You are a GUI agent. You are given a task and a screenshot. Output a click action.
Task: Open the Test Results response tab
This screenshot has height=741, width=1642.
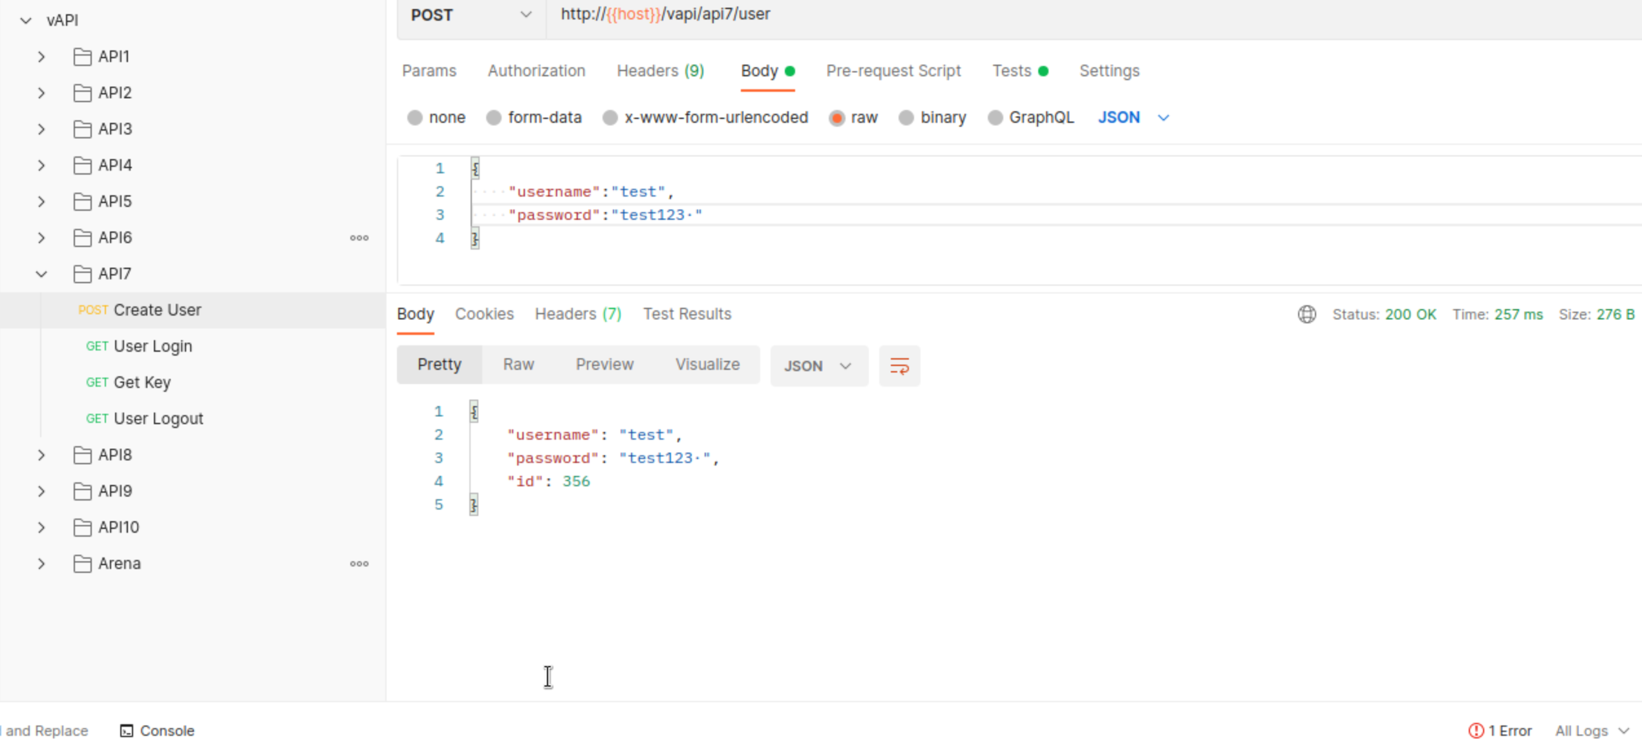[687, 314]
